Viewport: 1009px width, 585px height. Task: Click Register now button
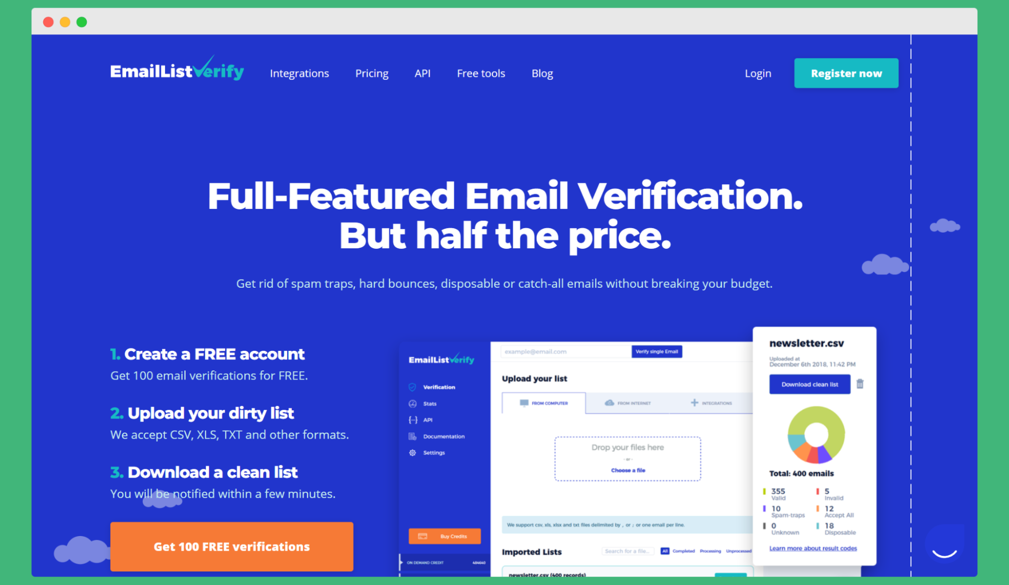coord(846,73)
